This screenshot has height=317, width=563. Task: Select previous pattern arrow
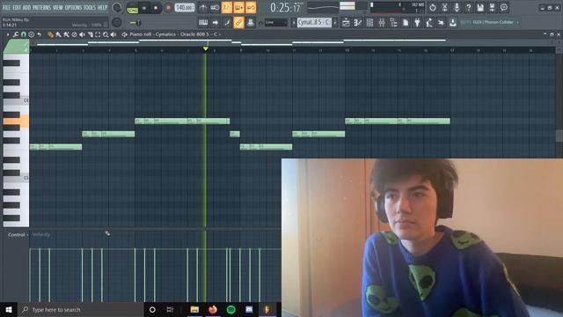pos(294,23)
